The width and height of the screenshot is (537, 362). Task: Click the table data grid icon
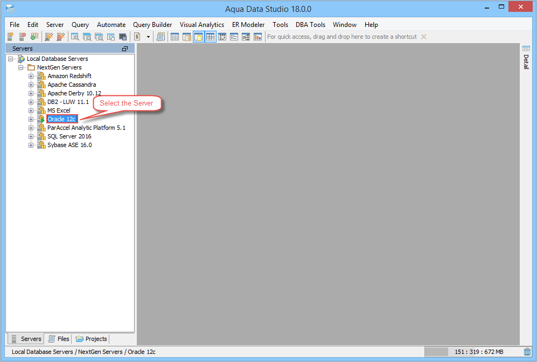pos(175,37)
